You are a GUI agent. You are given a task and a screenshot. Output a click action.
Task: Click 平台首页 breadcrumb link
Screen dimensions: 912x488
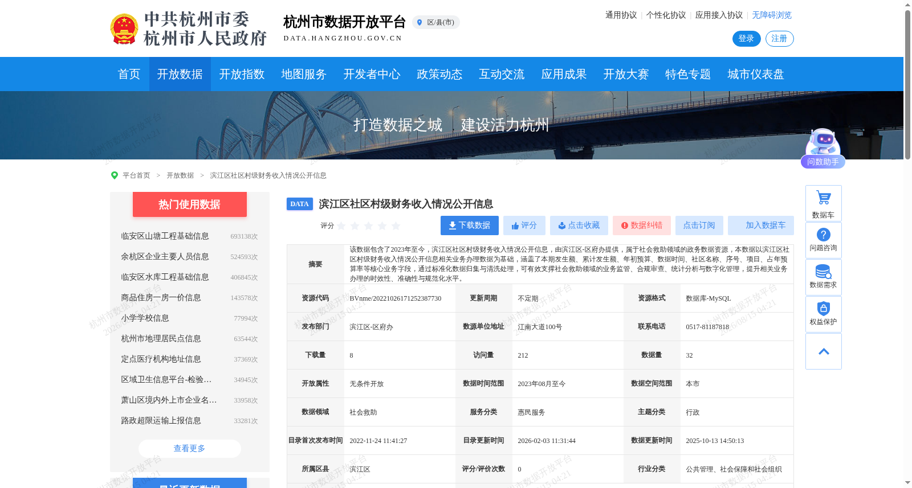click(136, 175)
